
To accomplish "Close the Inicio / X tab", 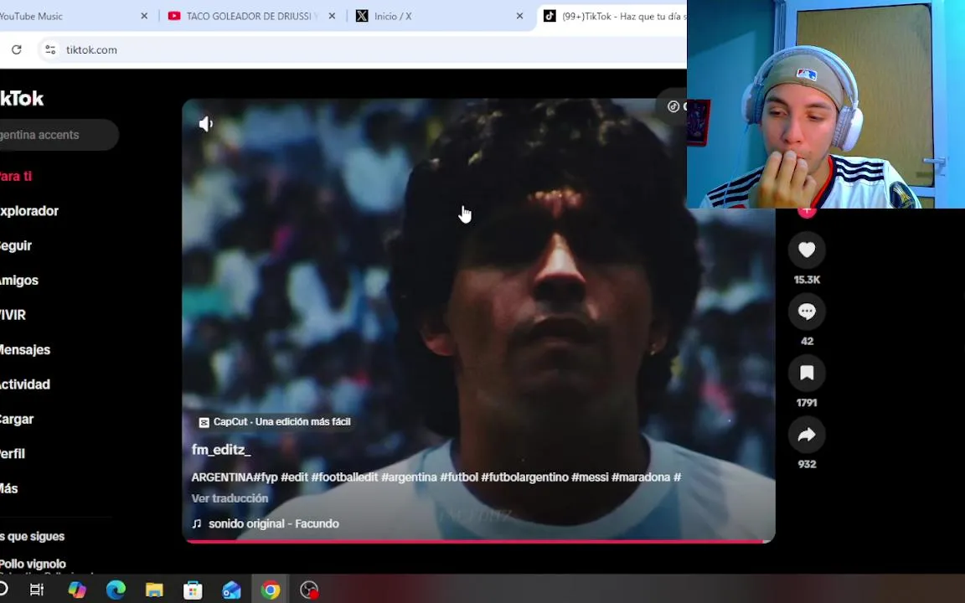I will [519, 16].
